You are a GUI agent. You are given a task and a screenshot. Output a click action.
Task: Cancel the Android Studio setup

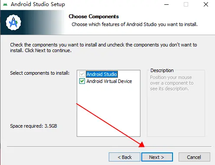pos(194,157)
